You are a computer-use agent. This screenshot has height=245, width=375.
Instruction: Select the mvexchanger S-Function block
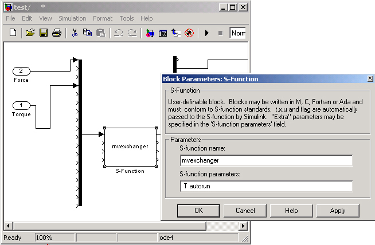(130, 147)
